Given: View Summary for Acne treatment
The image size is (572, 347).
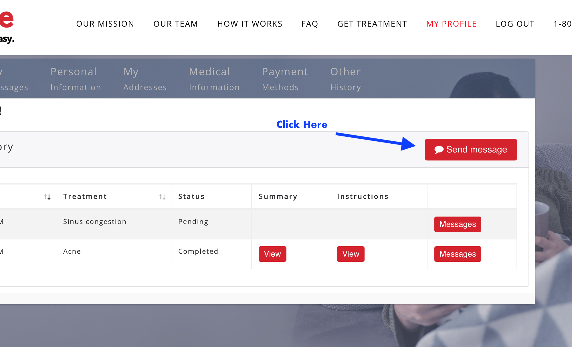Looking at the screenshot, I should click(272, 254).
